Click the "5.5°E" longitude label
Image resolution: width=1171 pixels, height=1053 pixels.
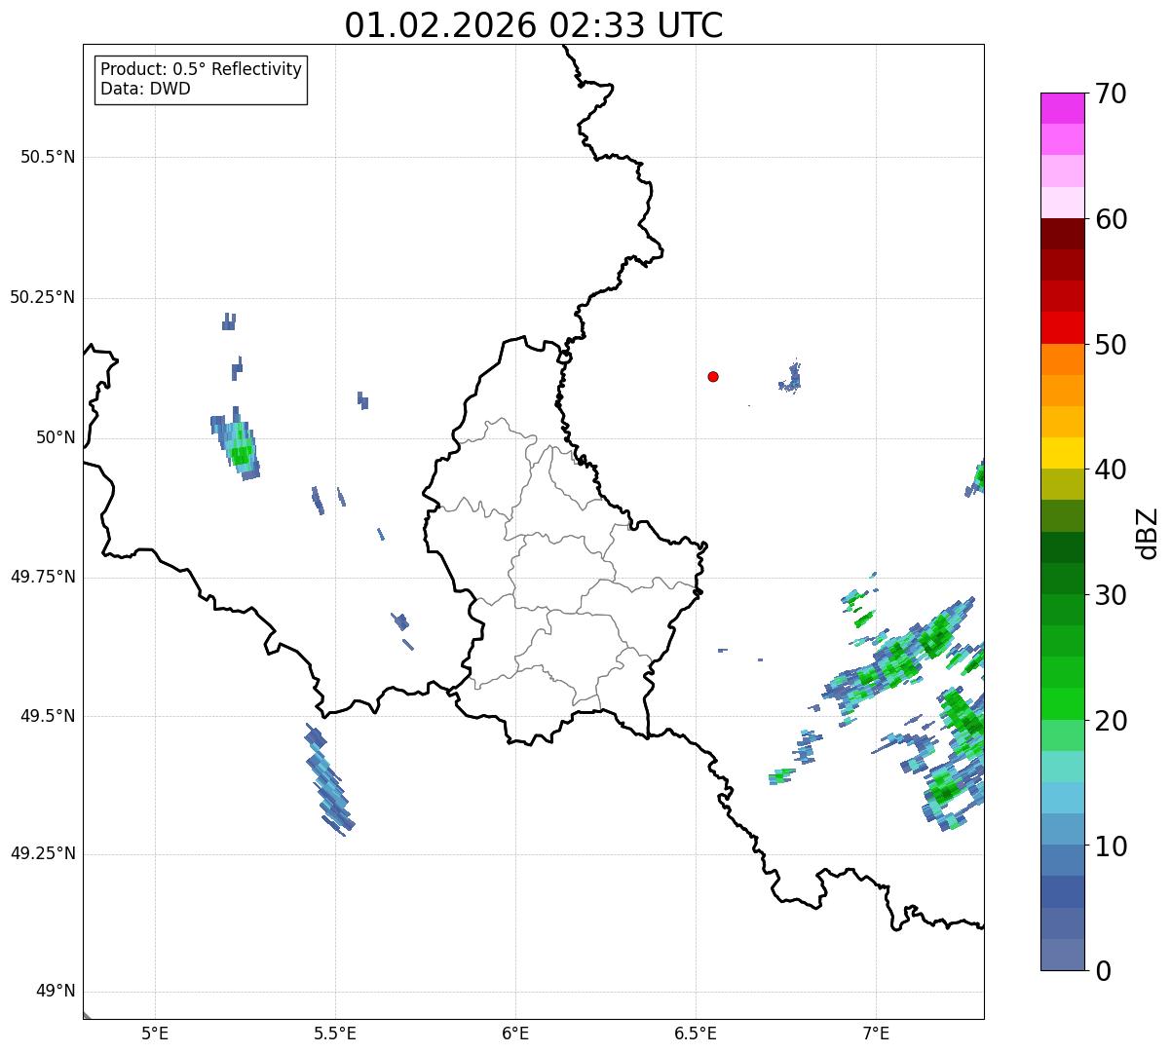coord(335,1033)
